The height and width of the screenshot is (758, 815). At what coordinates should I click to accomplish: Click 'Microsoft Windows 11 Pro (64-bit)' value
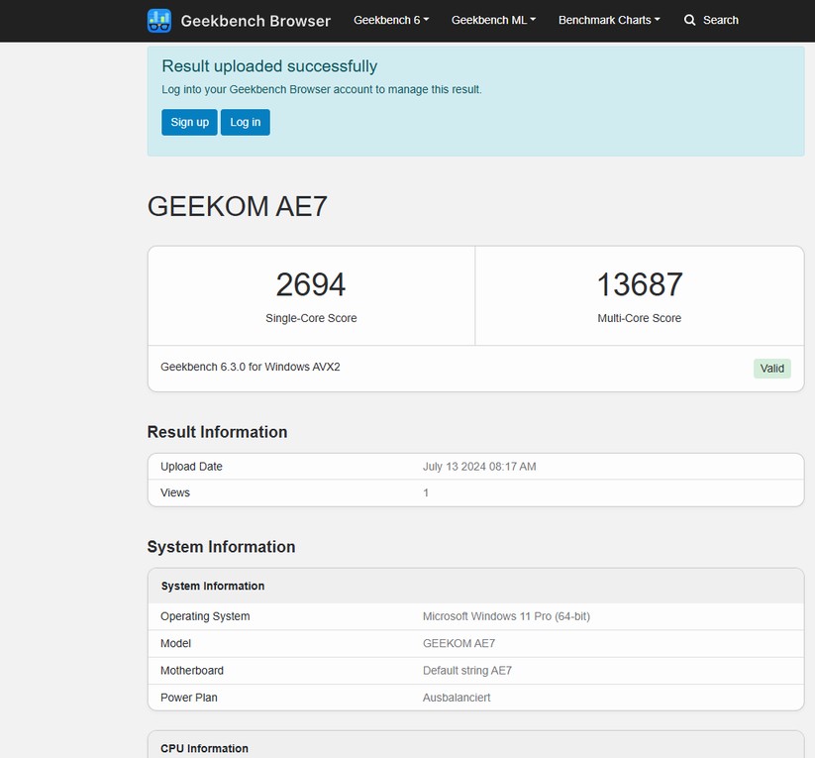(506, 616)
